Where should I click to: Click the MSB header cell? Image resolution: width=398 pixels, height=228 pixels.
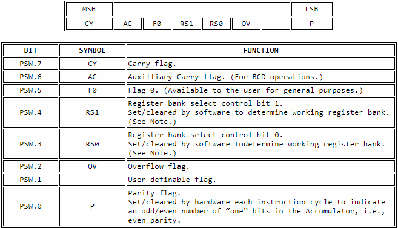89,9
